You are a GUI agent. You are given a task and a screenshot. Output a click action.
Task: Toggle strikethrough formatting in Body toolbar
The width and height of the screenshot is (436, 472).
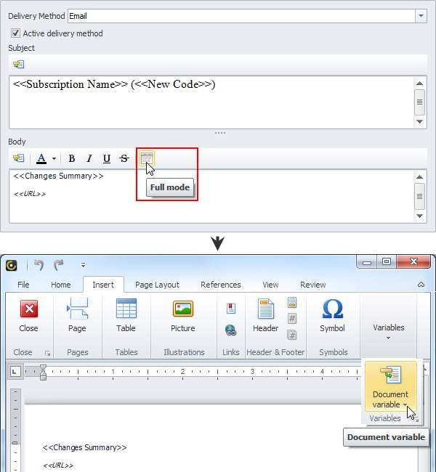[124, 158]
